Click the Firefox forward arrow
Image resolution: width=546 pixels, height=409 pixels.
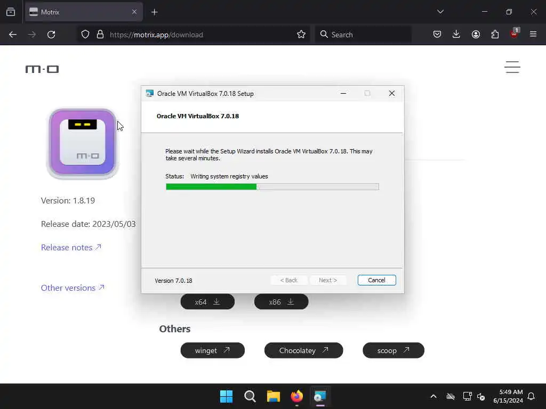click(x=31, y=35)
